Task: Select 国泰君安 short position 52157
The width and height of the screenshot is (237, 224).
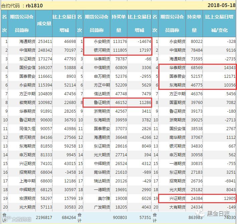Action: coord(197,76)
